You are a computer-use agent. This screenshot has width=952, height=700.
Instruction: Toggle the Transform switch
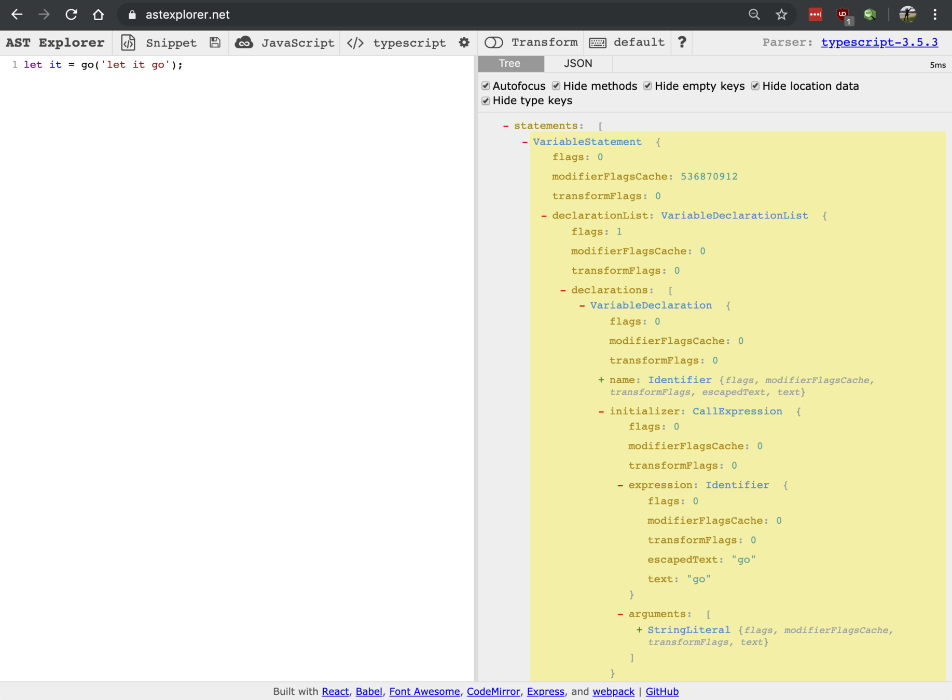[494, 43]
